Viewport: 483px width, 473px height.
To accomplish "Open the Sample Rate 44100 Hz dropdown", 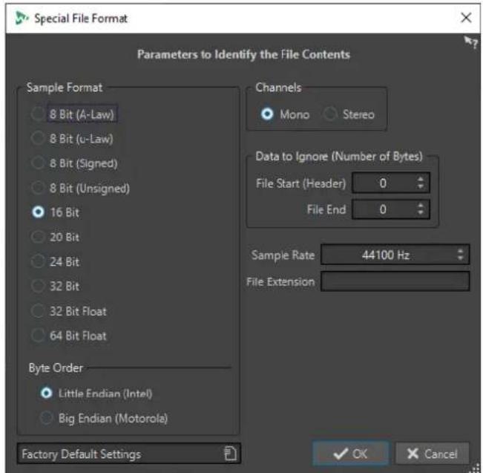I will pos(395,255).
